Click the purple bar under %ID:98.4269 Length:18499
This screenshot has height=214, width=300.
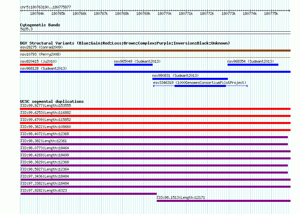coord(155,158)
